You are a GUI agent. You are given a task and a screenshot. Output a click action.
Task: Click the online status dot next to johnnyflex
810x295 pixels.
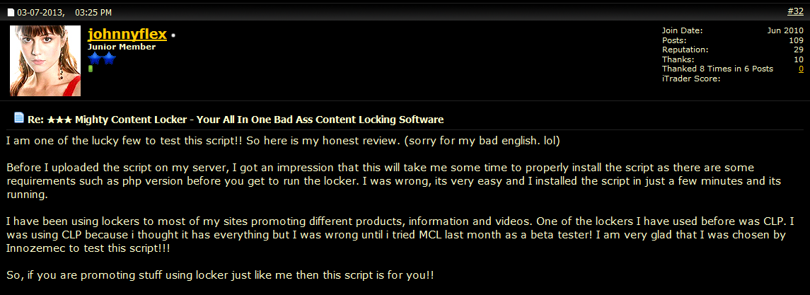(x=173, y=35)
